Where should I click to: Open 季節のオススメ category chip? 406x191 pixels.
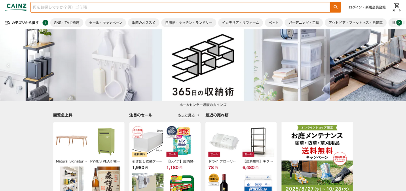pyautogui.click(x=144, y=23)
